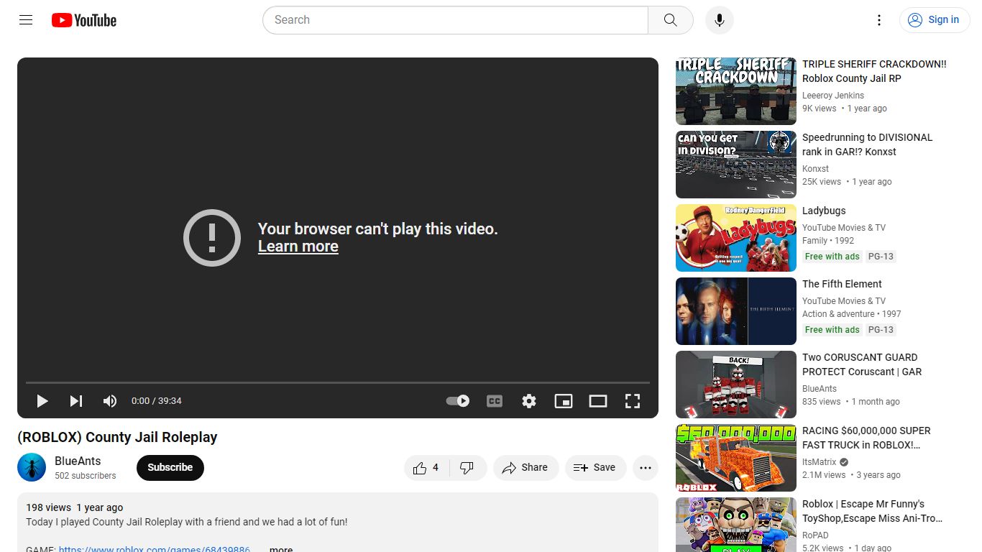Open the Ladybugs title link
The height and width of the screenshot is (552, 982).
(x=824, y=211)
